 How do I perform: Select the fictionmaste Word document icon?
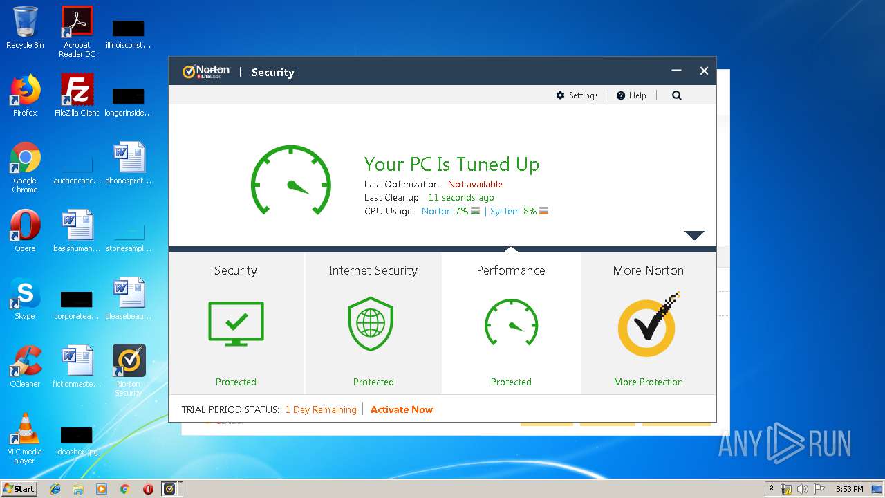coord(77,367)
